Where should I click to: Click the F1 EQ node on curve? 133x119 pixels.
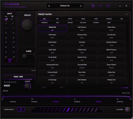pyautogui.click(x=48, y=96)
